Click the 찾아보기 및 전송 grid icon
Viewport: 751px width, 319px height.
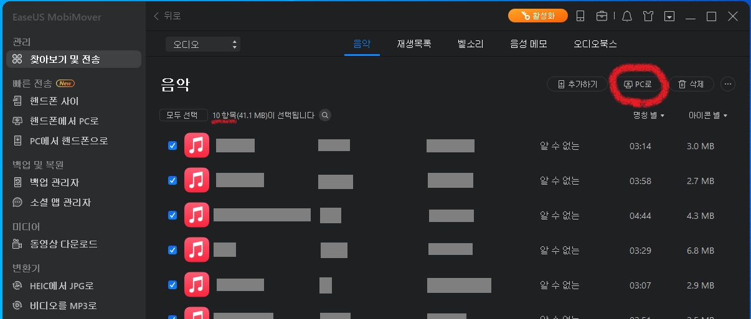coord(18,59)
